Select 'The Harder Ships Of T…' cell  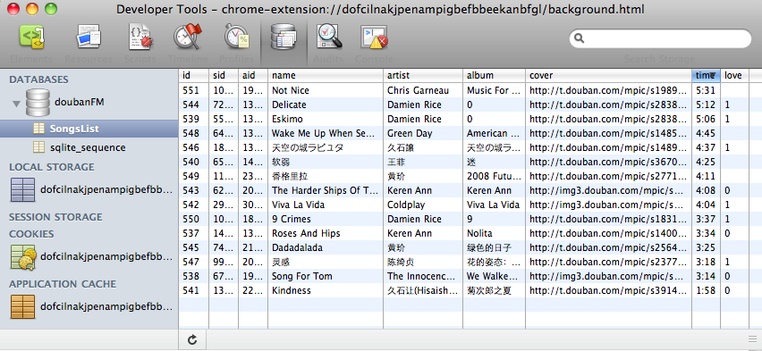click(x=326, y=190)
